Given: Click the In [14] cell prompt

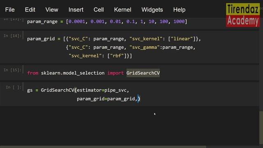Looking at the screenshot, I should point(12,36).
